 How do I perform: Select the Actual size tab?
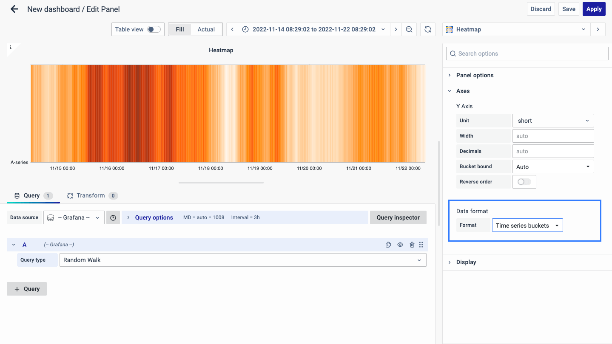tap(206, 29)
